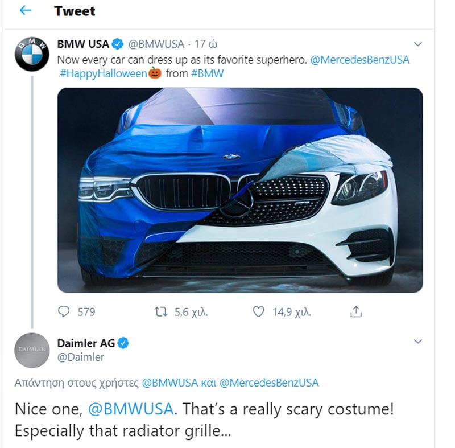Retweet the BMW USA tweet
Screen dimensions: 455x448
point(160,311)
